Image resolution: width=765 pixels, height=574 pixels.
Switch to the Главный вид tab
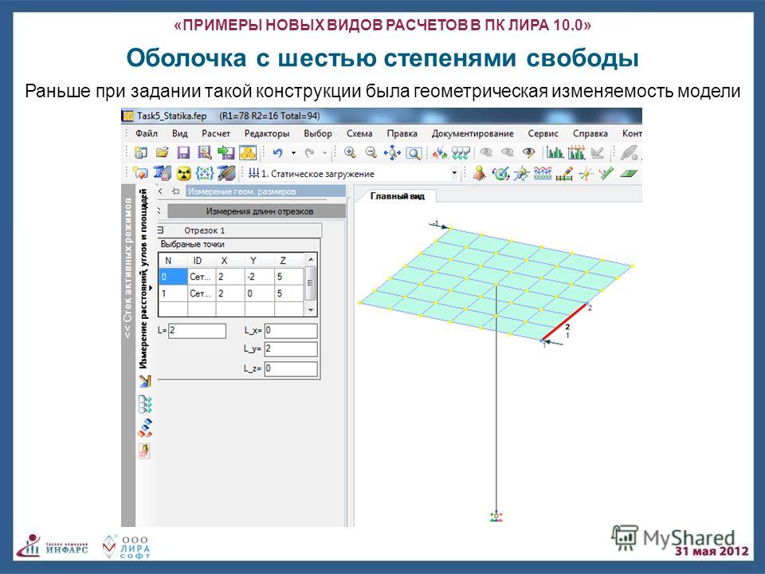(397, 196)
